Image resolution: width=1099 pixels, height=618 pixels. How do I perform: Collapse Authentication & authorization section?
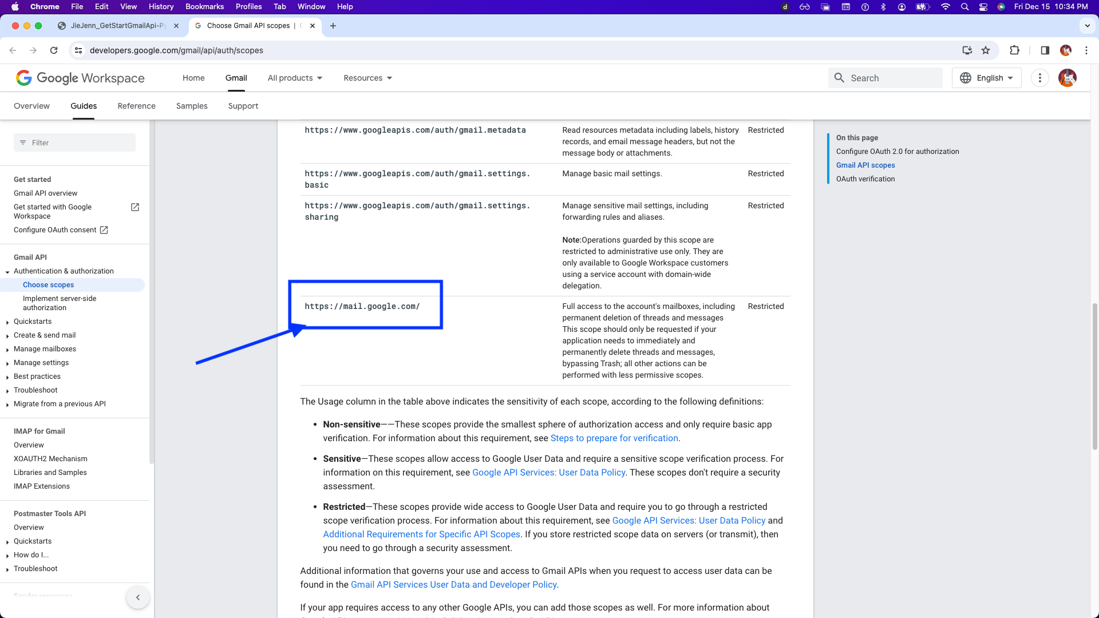click(x=7, y=272)
